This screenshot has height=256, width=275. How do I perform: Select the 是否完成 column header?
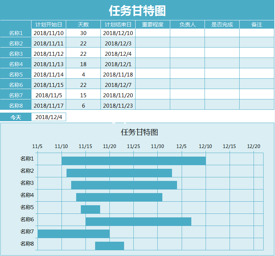click(222, 25)
